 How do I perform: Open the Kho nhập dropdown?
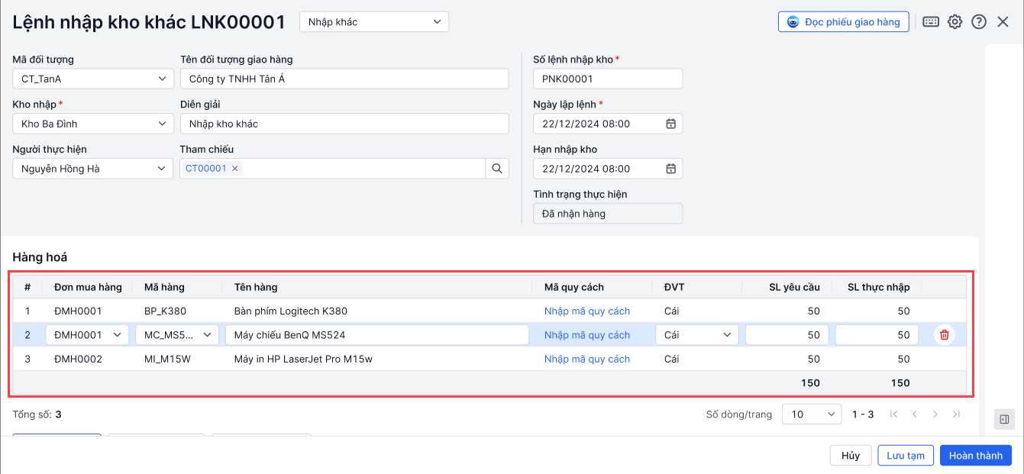[x=93, y=124]
